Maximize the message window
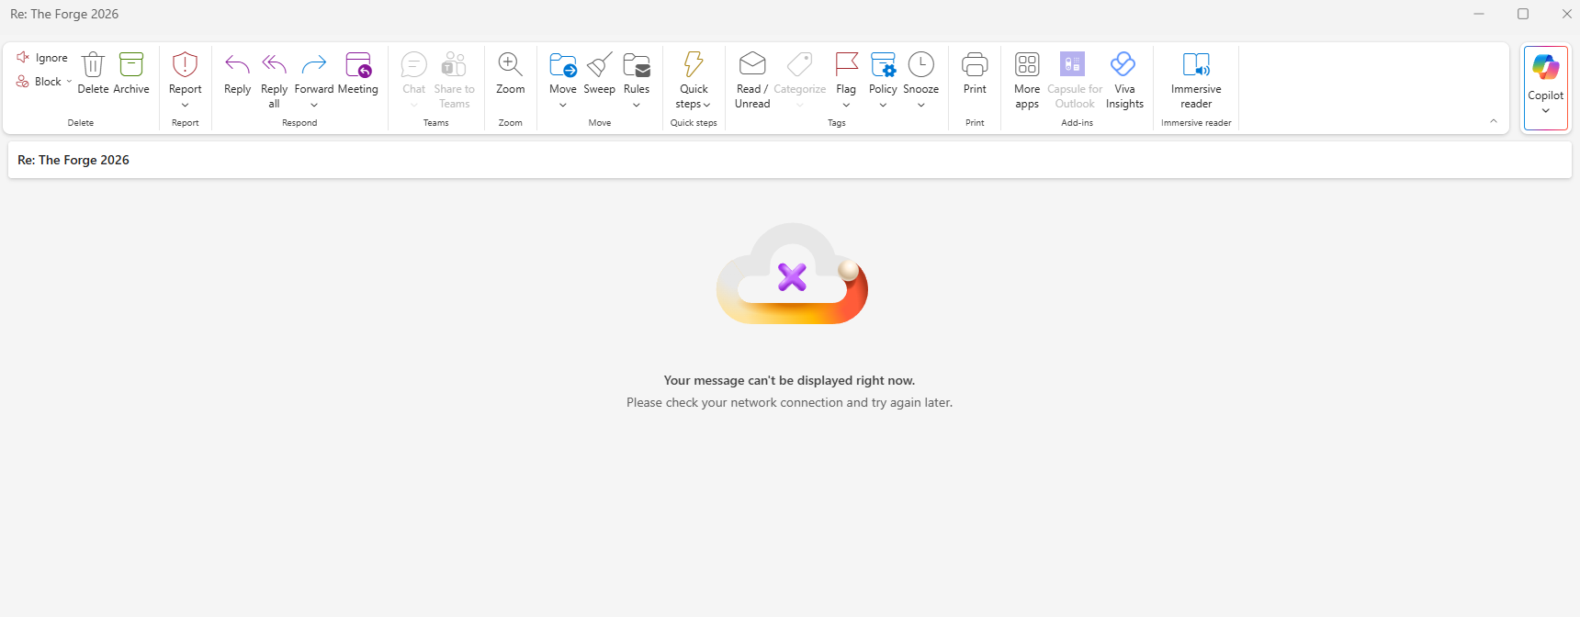Screen dimensions: 1580x617 click(1523, 14)
